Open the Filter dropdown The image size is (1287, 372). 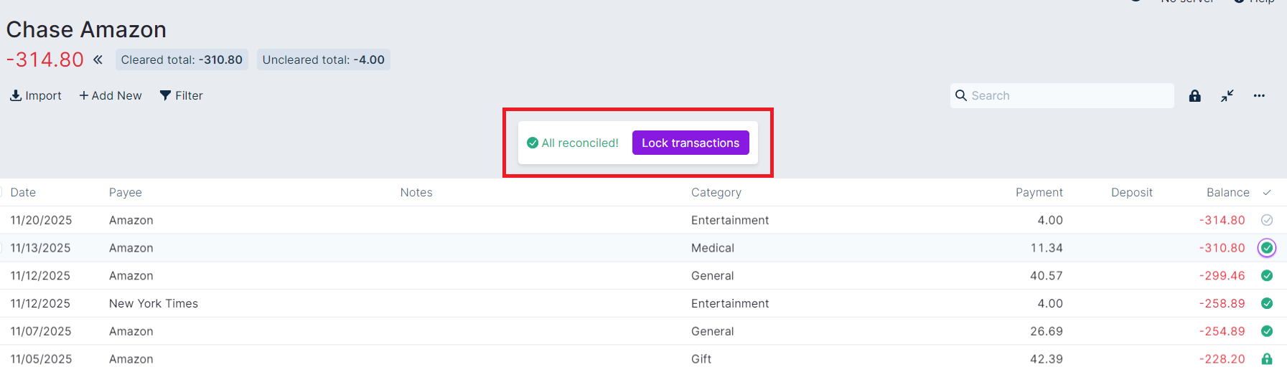click(181, 95)
